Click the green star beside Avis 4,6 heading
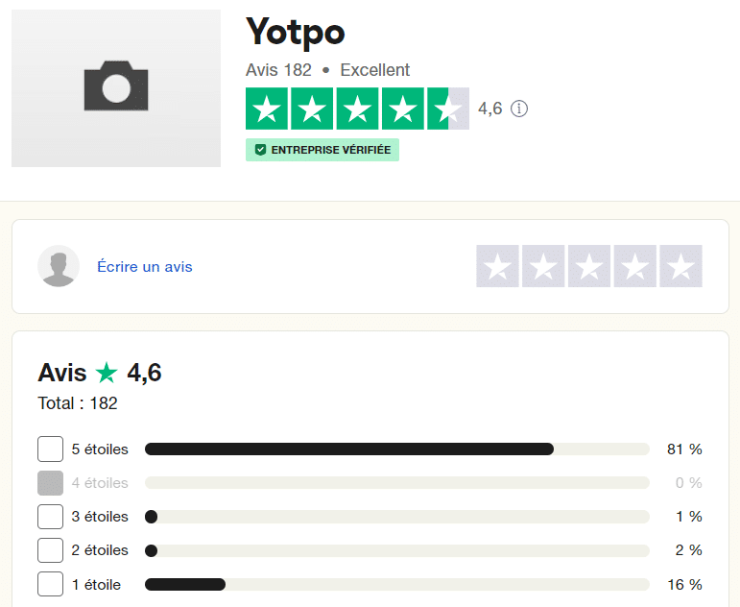 pos(107,373)
